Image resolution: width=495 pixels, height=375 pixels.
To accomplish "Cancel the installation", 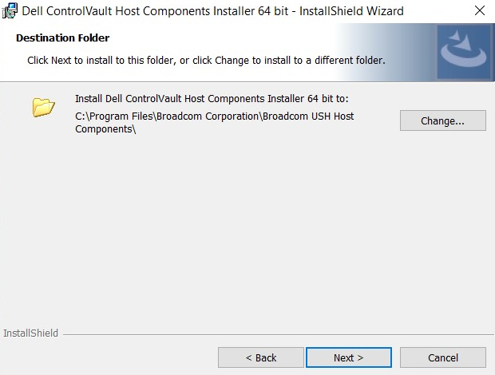I will [x=443, y=357].
